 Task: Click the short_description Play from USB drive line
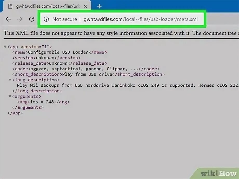coord(88,74)
